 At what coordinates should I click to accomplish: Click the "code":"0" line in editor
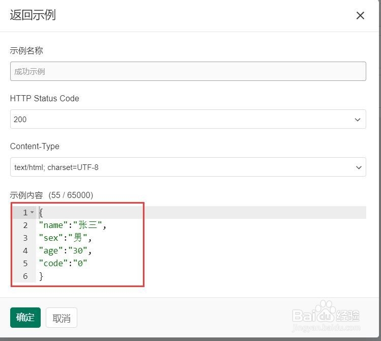click(63, 263)
